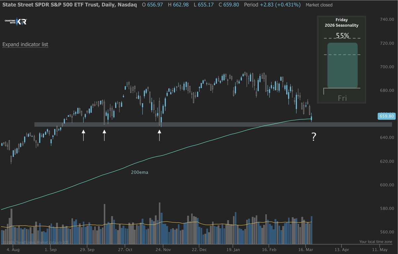Image resolution: width=398 pixels, height=254 pixels.
Task: Toggle the 200ema indicator label
Action: tap(140, 172)
